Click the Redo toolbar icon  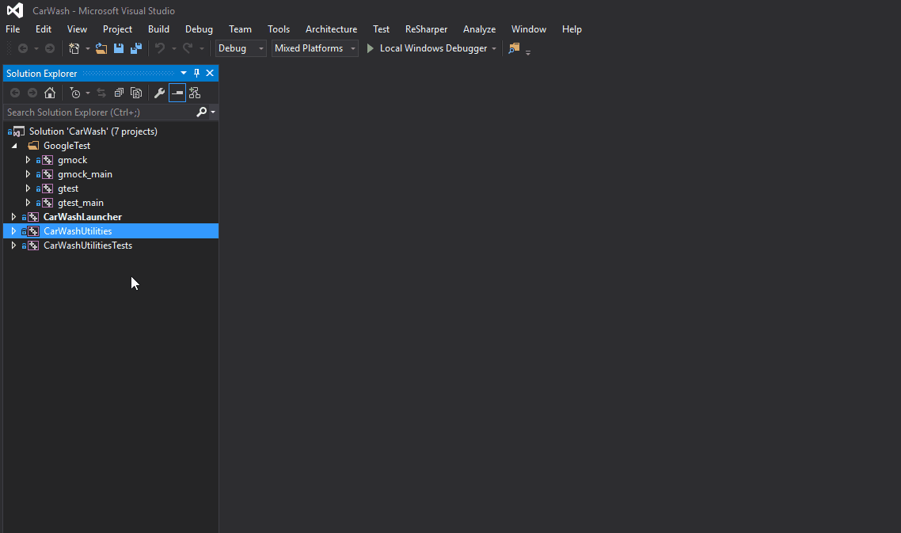[188, 48]
